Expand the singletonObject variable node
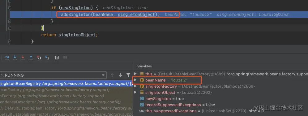 pos(135,92)
